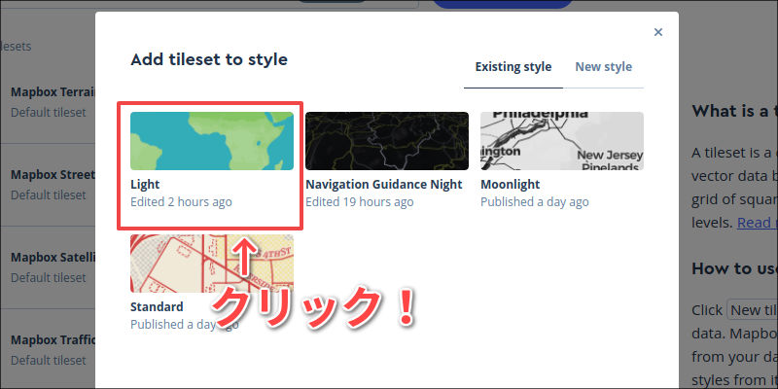This screenshot has height=389, width=778.
Task: Select the Moonlight style thumbnail
Action: coord(562,141)
